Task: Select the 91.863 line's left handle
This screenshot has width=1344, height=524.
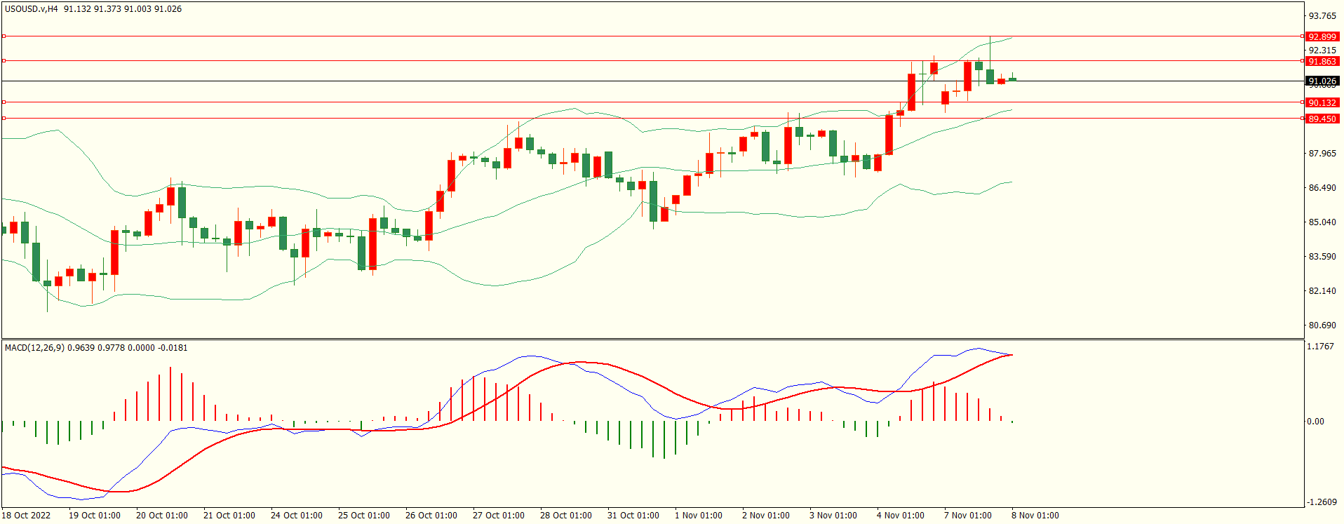Action: point(4,61)
